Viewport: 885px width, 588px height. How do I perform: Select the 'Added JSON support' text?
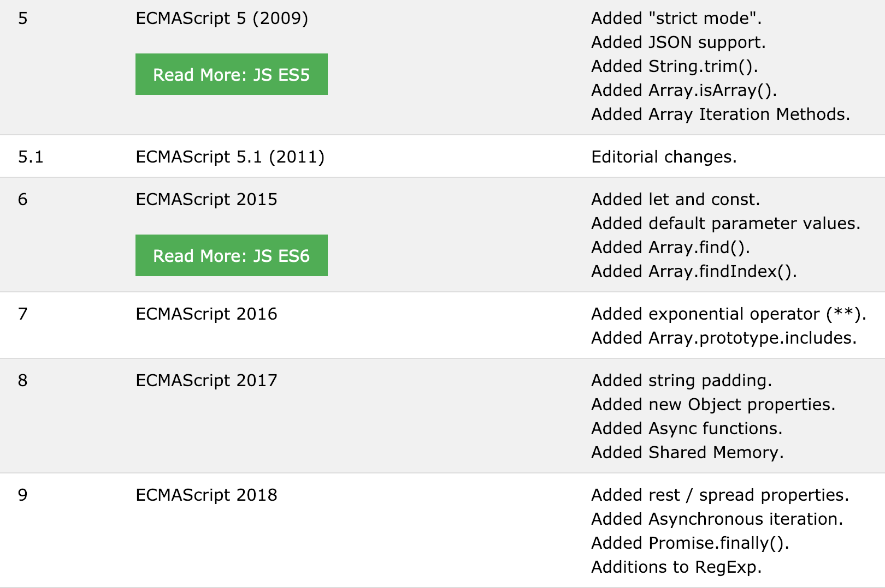pos(678,43)
